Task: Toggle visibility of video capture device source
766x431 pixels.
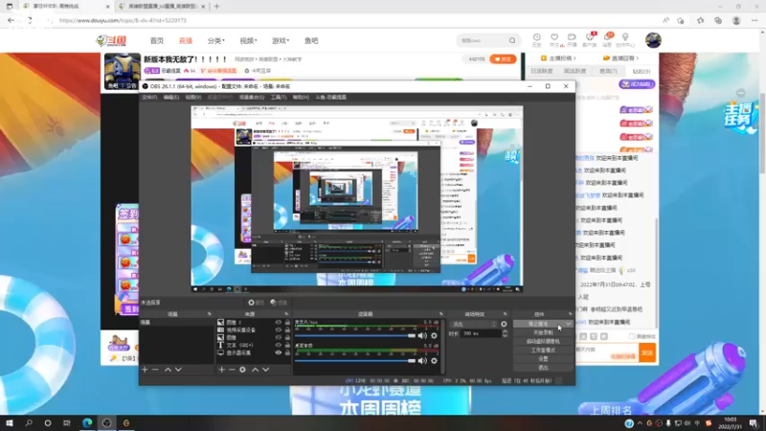Action: (279, 329)
